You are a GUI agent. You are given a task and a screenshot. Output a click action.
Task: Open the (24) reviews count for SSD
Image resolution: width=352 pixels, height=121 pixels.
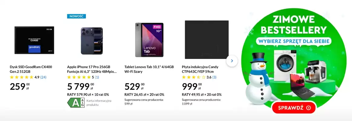[x=43, y=77]
